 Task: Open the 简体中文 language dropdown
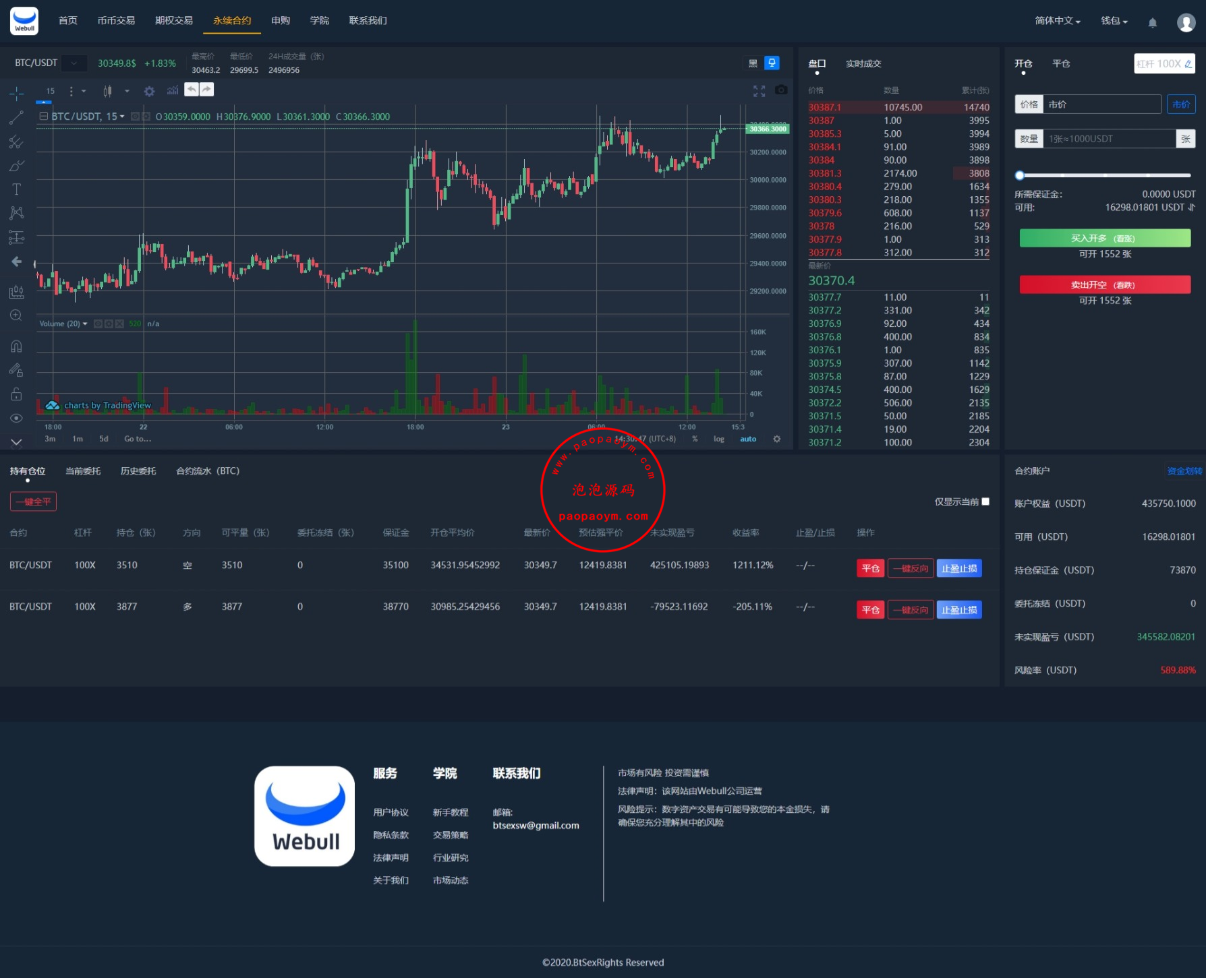[1057, 21]
